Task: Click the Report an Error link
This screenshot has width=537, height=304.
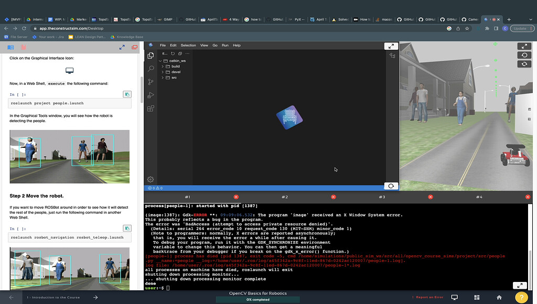Action: (429, 297)
